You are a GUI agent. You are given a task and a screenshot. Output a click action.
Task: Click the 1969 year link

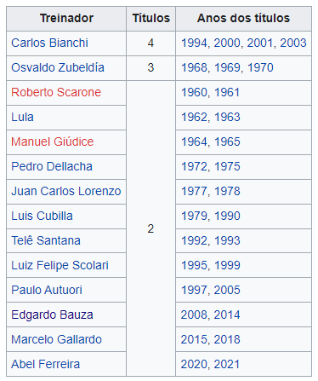[x=227, y=67]
